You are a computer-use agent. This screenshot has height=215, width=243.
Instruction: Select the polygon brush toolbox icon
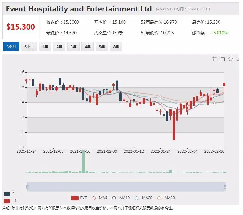coord(231,59)
